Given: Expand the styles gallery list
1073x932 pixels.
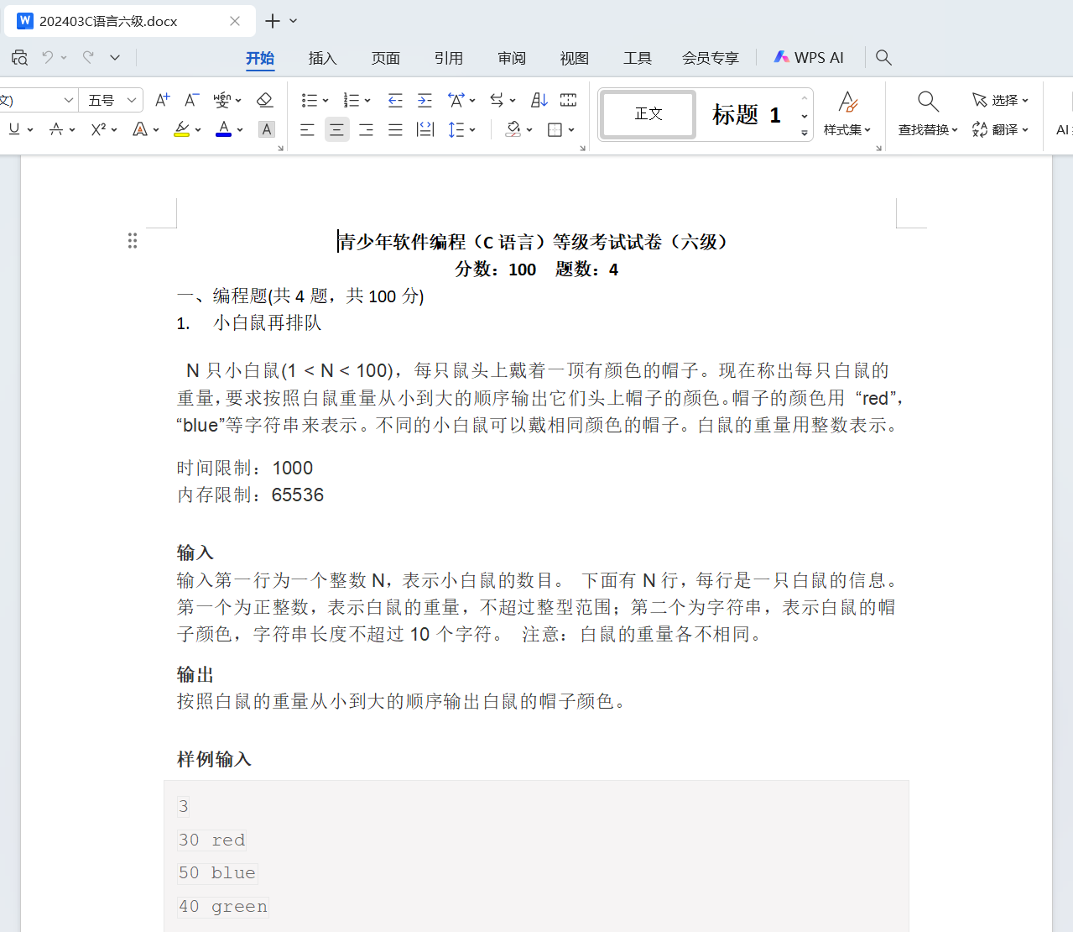Looking at the screenshot, I should coord(805,133).
